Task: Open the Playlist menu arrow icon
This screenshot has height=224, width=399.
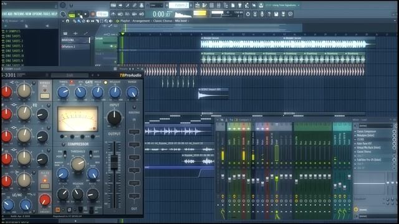Action: tap(63, 21)
